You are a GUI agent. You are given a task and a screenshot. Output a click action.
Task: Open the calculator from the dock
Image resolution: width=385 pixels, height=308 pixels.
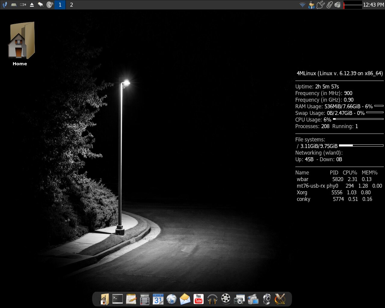(x=145, y=299)
